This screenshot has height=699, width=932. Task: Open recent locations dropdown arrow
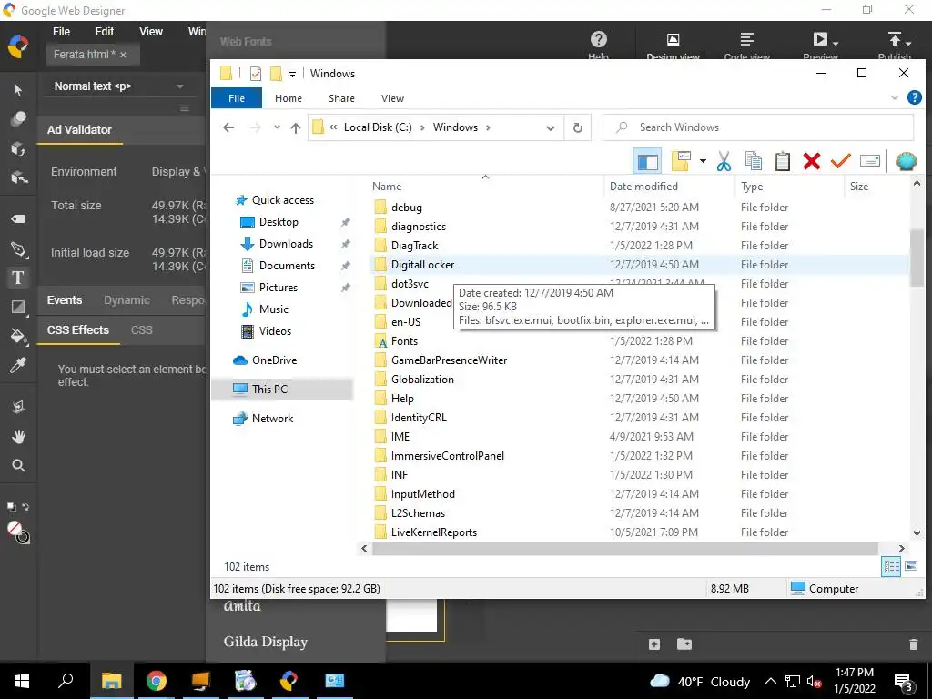coord(277,127)
